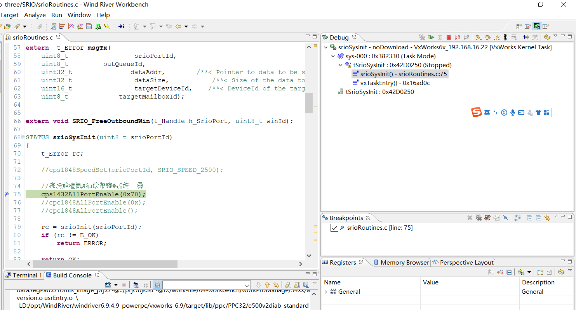Refresh the Debug view

point(547,37)
